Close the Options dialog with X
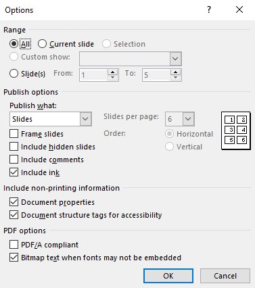The image size is (255, 288). tap(239, 9)
